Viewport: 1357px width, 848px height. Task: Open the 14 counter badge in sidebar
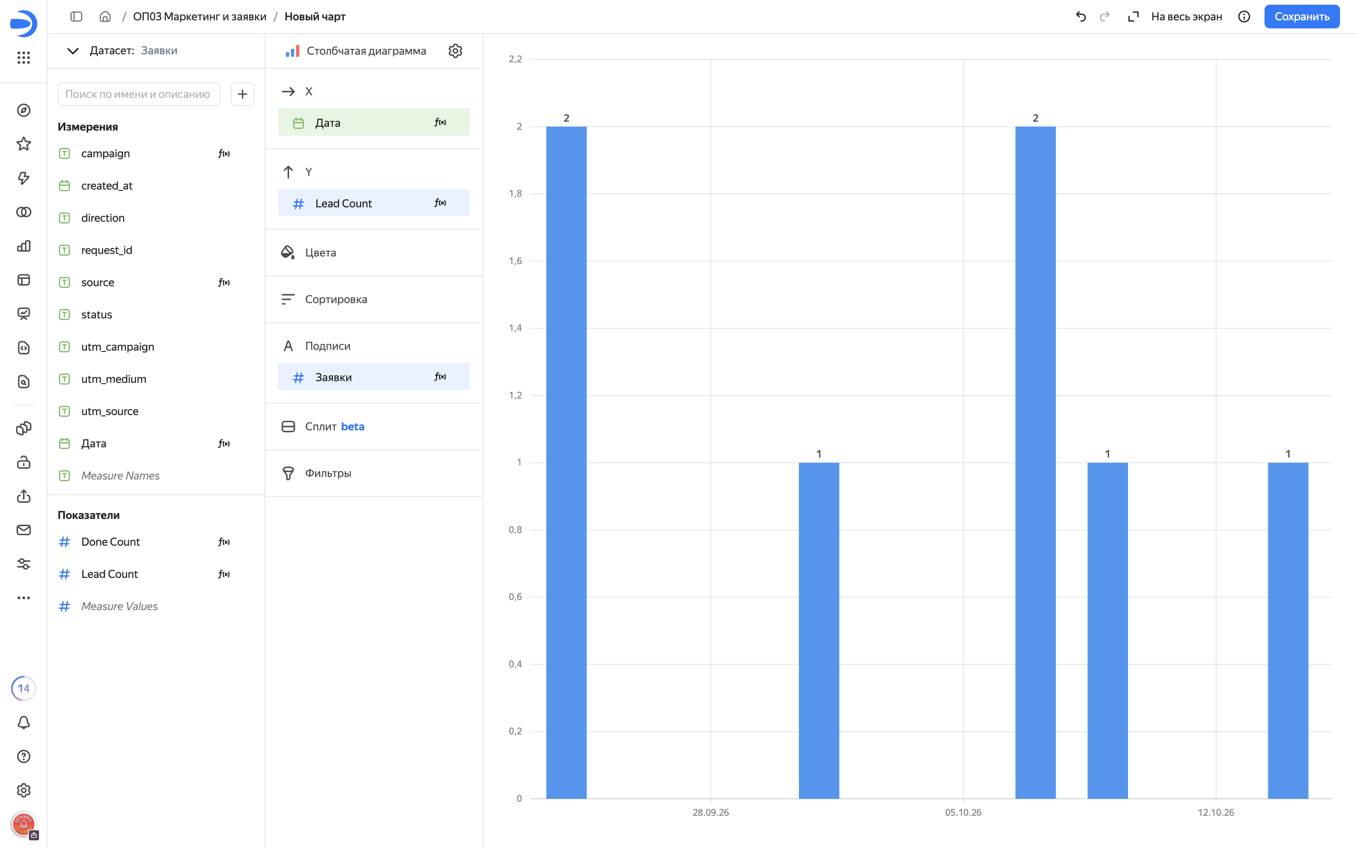(x=24, y=688)
